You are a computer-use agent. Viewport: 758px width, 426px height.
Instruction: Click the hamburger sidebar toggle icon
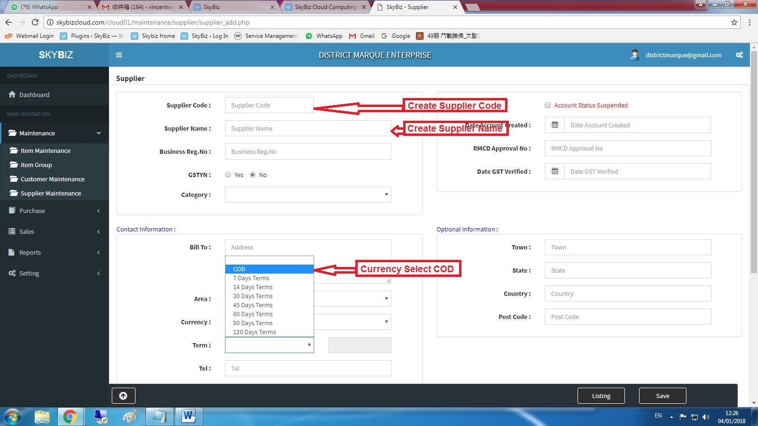(119, 55)
